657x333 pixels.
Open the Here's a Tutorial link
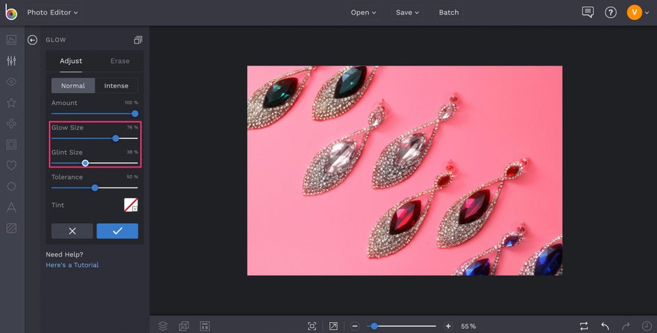(x=72, y=265)
